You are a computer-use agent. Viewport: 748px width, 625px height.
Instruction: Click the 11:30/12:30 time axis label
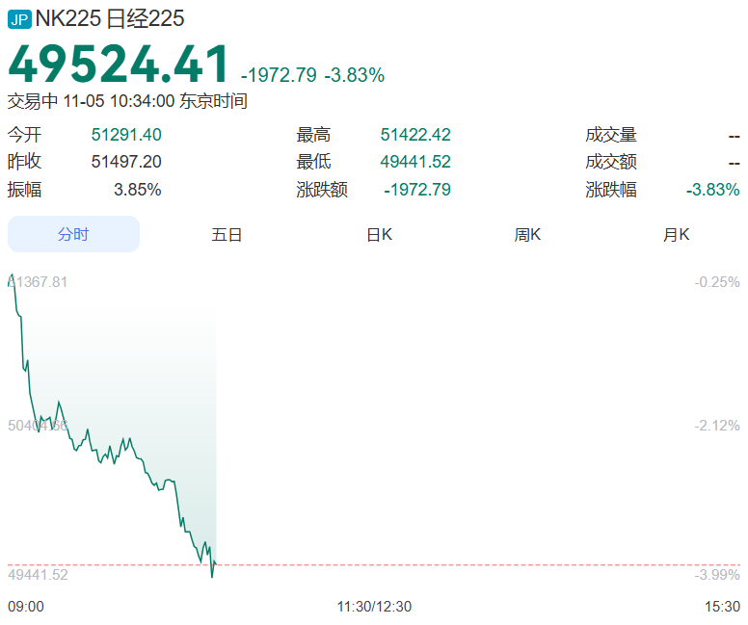tap(374, 607)
